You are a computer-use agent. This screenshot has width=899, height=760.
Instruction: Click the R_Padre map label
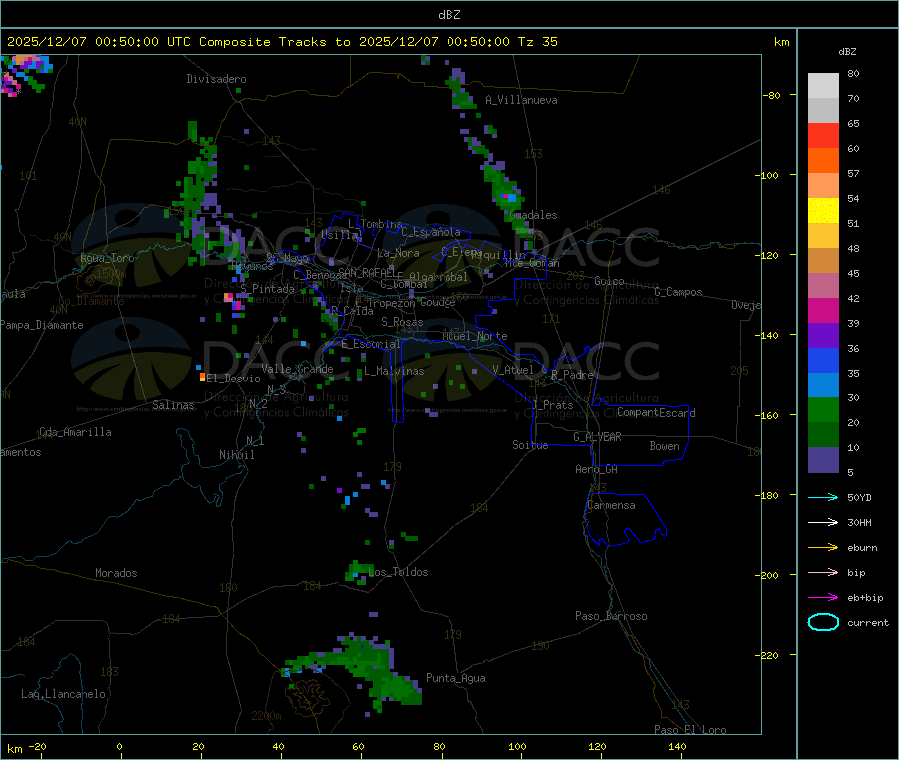click(x=572, y=375)
